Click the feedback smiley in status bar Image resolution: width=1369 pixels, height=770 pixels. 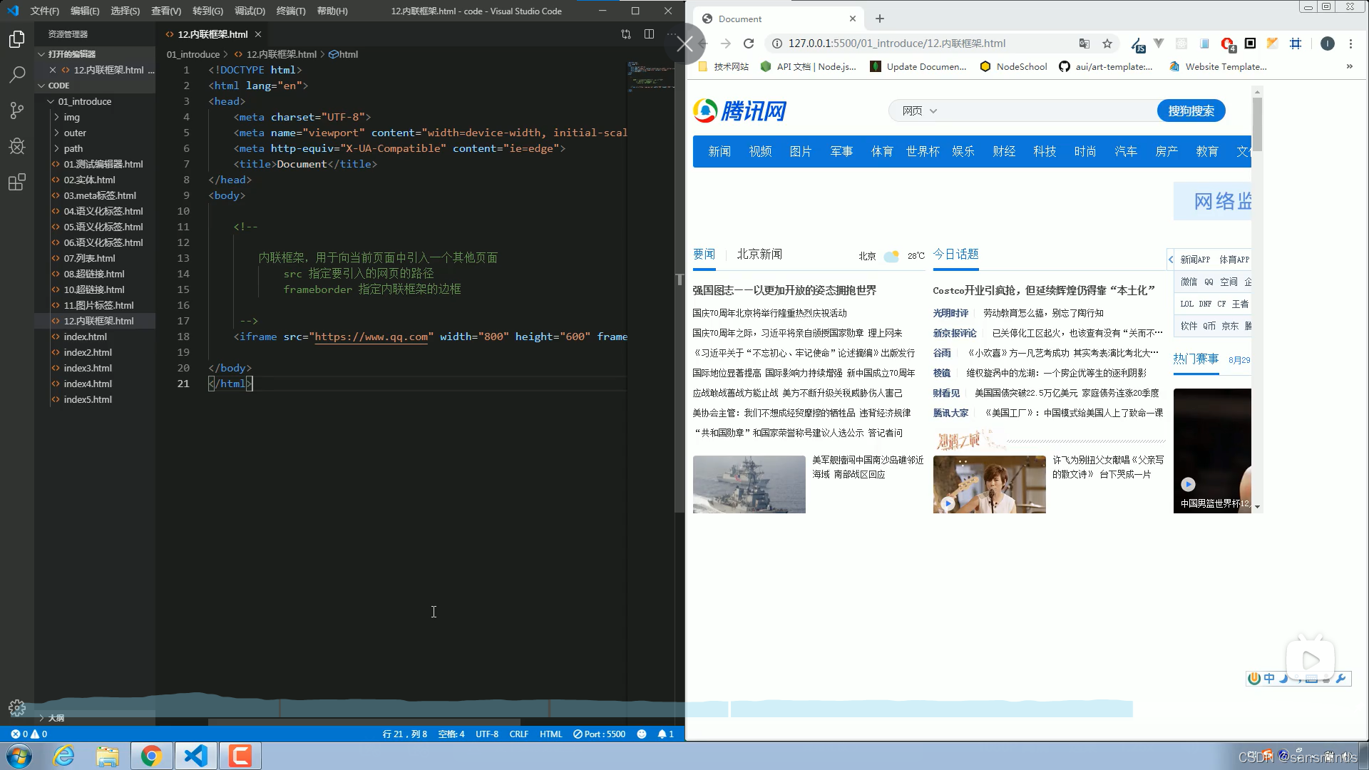coord(642,734)
